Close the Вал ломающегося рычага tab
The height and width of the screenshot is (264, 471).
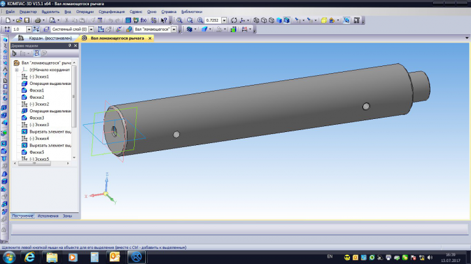click(150, 39)
